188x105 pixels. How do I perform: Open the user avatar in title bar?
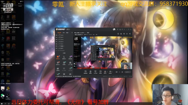pyautogui.click(x=114, y=29)
